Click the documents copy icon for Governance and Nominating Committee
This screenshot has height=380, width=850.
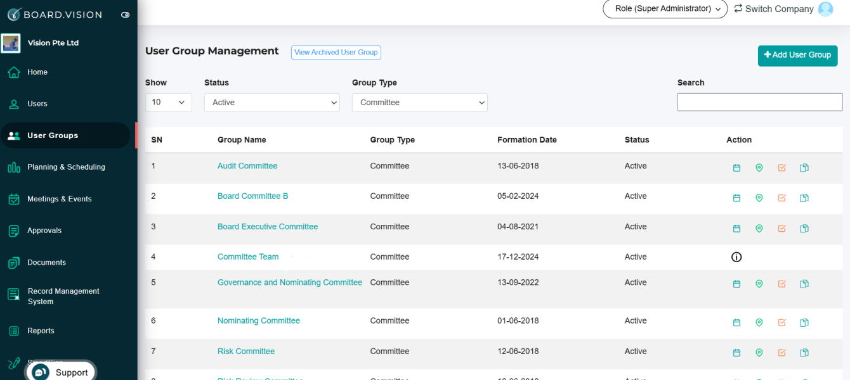tap(804, 284)
